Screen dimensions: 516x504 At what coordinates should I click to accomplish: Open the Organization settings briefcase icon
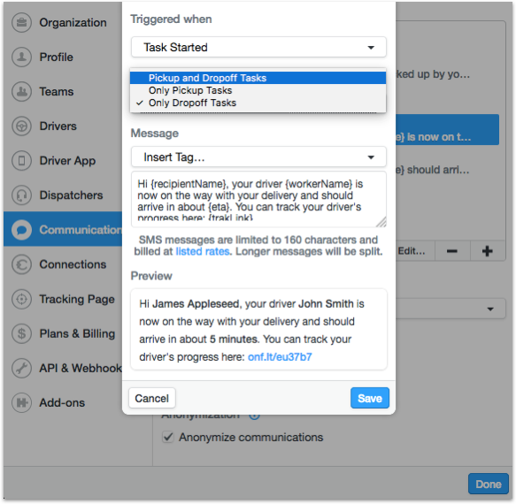(x=22, y=22)
